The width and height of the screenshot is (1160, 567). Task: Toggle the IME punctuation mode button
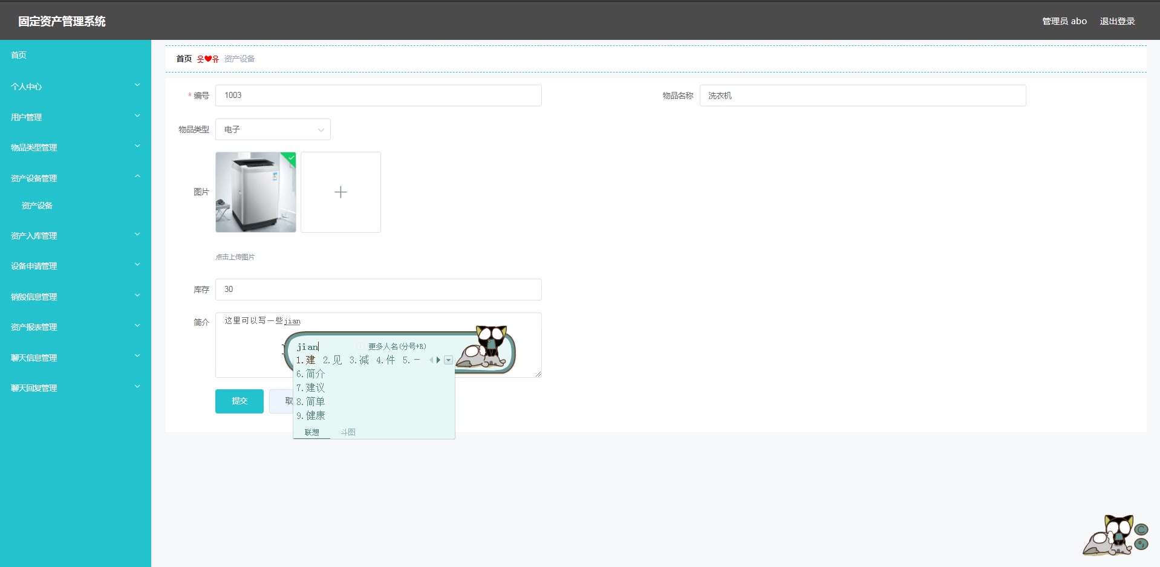point(1141,544)
